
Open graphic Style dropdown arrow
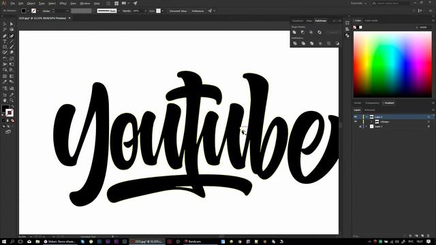click(162, 11)
